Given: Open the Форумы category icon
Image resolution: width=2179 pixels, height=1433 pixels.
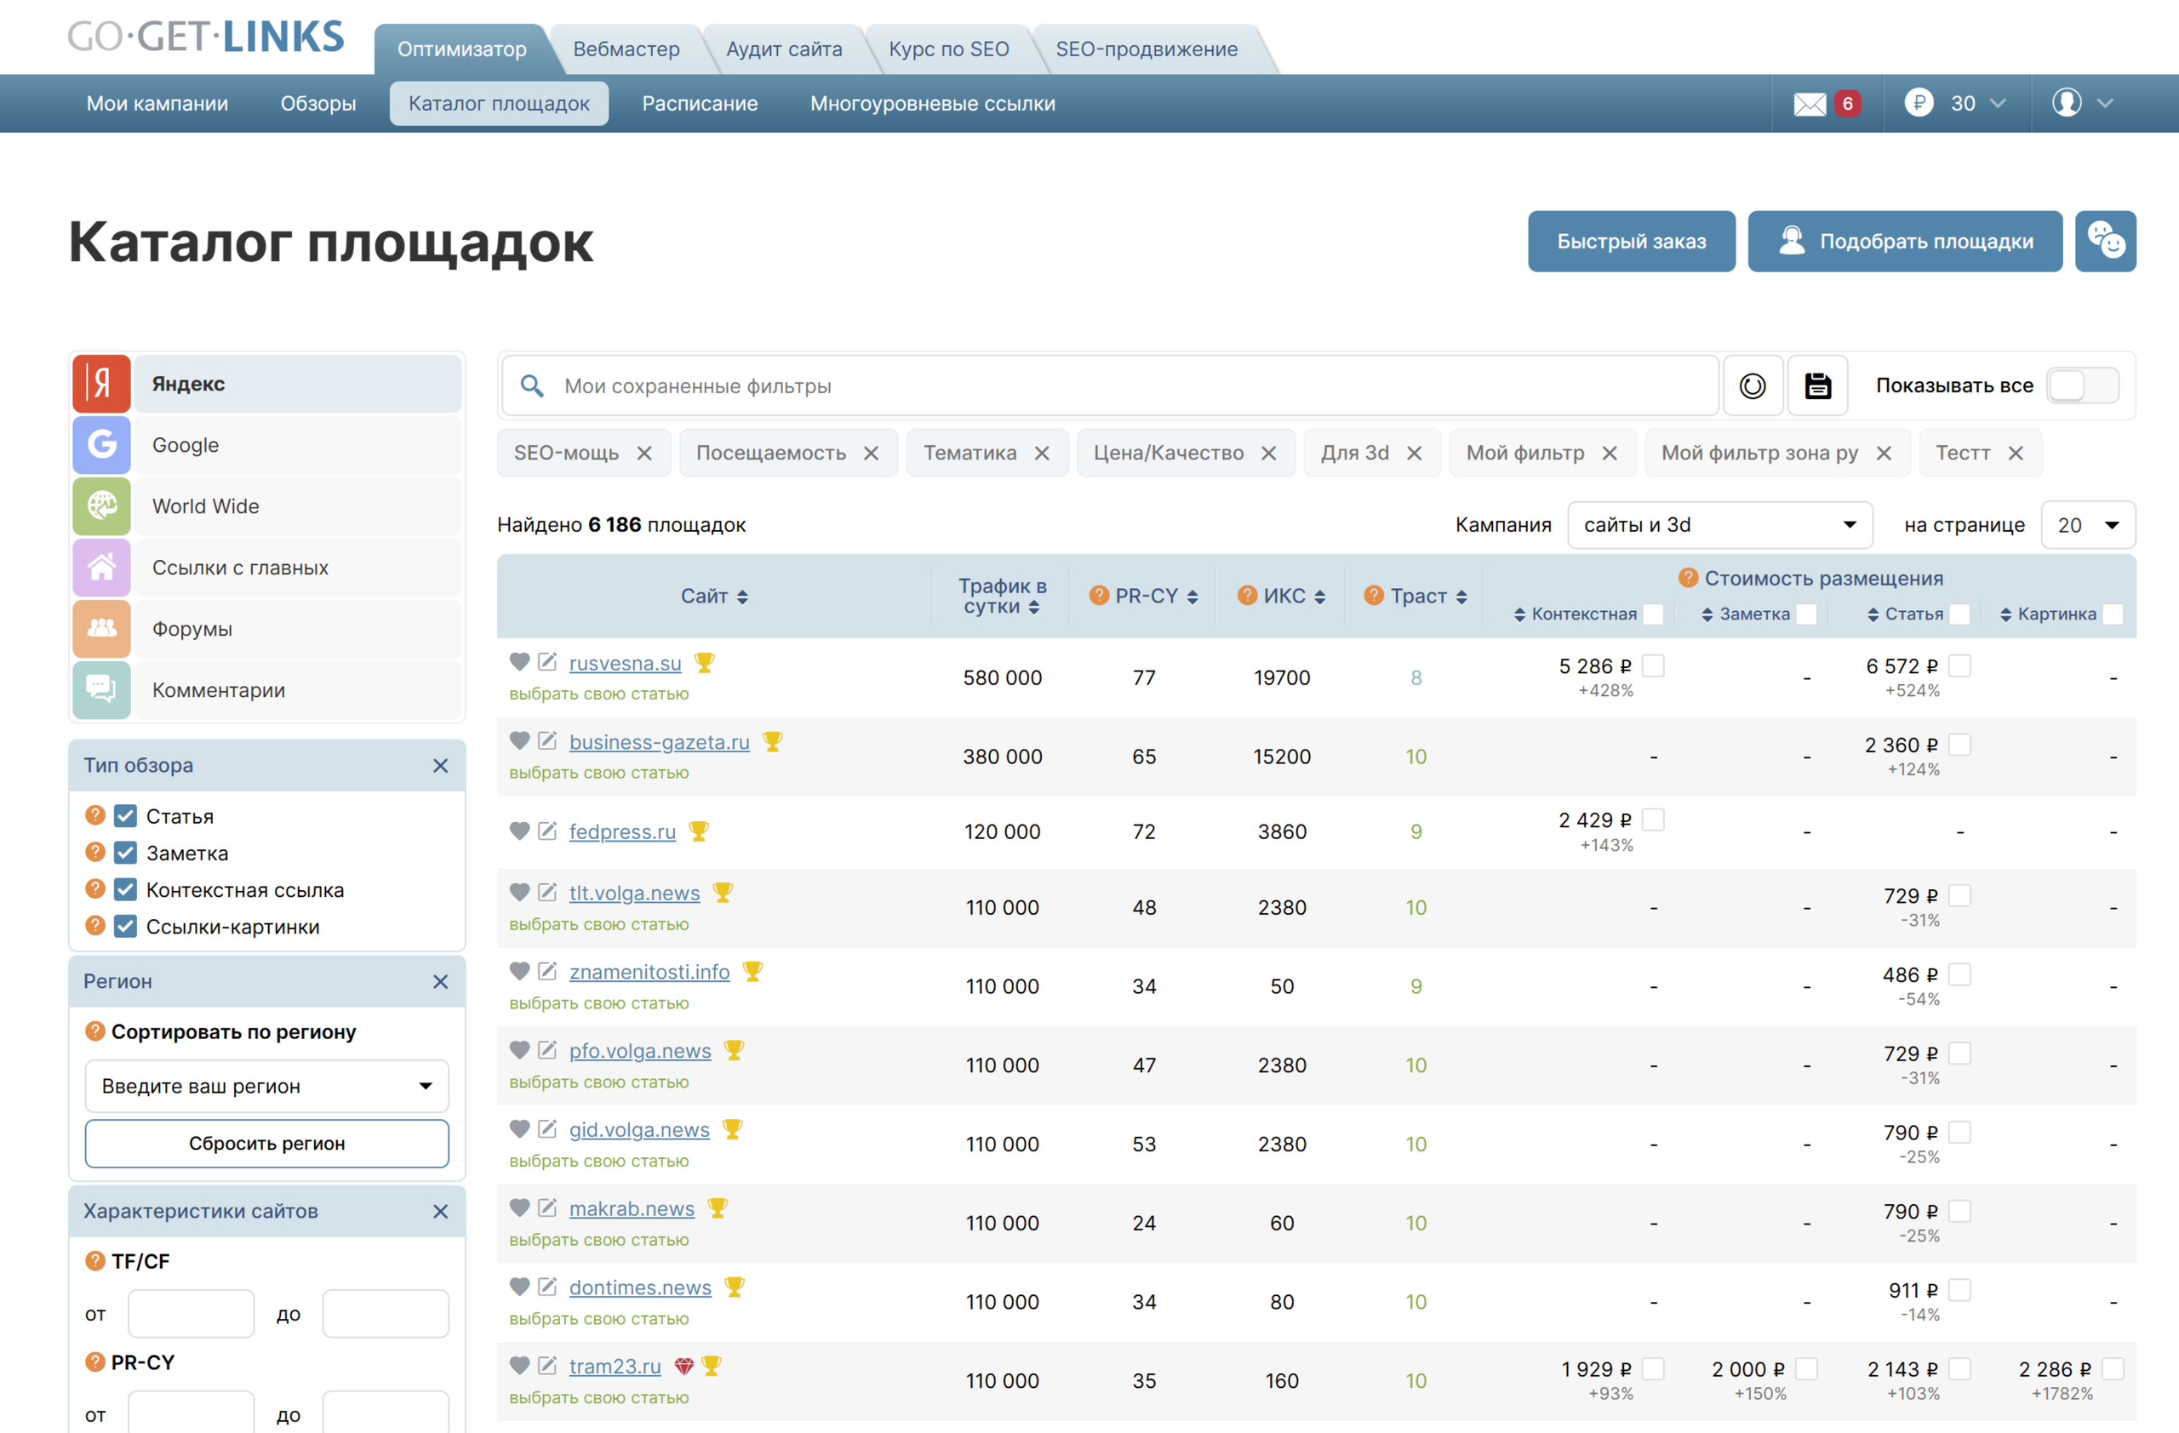Looking at the screenshot, I should point(101,629).
